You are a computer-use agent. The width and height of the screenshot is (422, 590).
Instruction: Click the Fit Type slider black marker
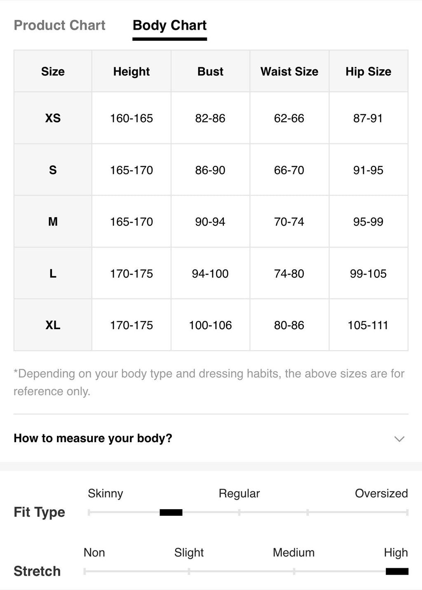[171, 513]
